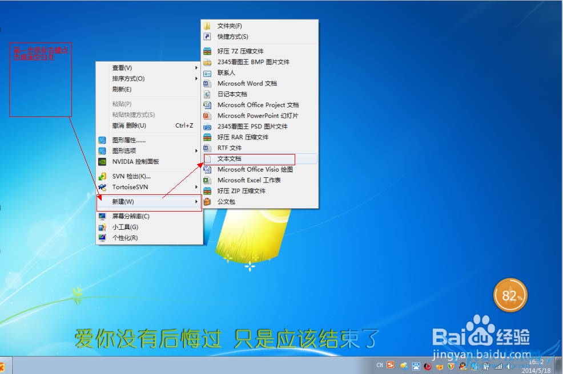563x374 pixels.
Task: Choose 刷新(E) to refresh the desktop
Action: pyautogui.click(x=149, y=90)
